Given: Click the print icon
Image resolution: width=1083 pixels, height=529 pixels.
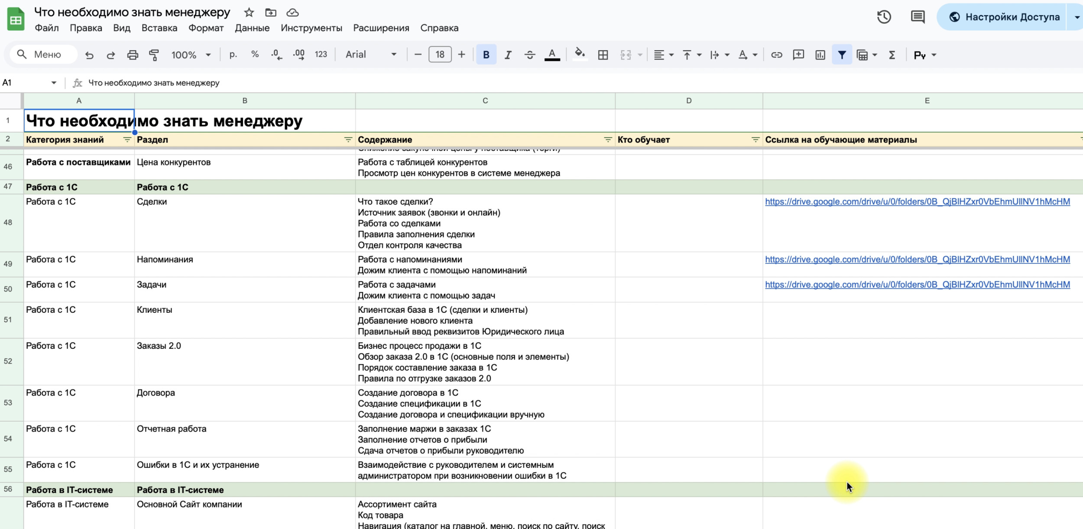Looking at the screenshot, I should coord(133,55).
